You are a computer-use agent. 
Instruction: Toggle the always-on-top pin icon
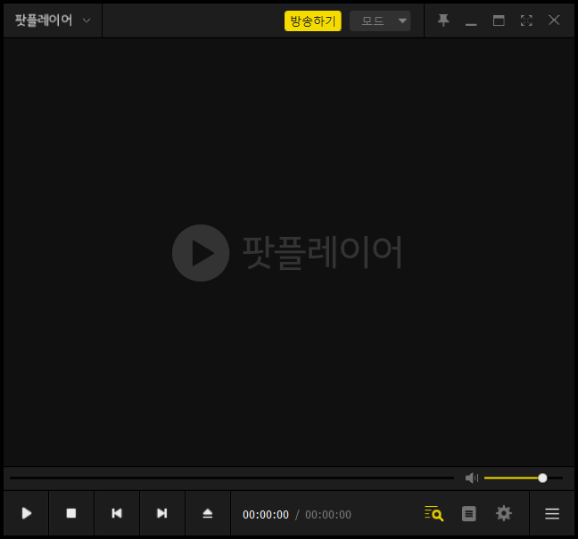tap(443, 20)
